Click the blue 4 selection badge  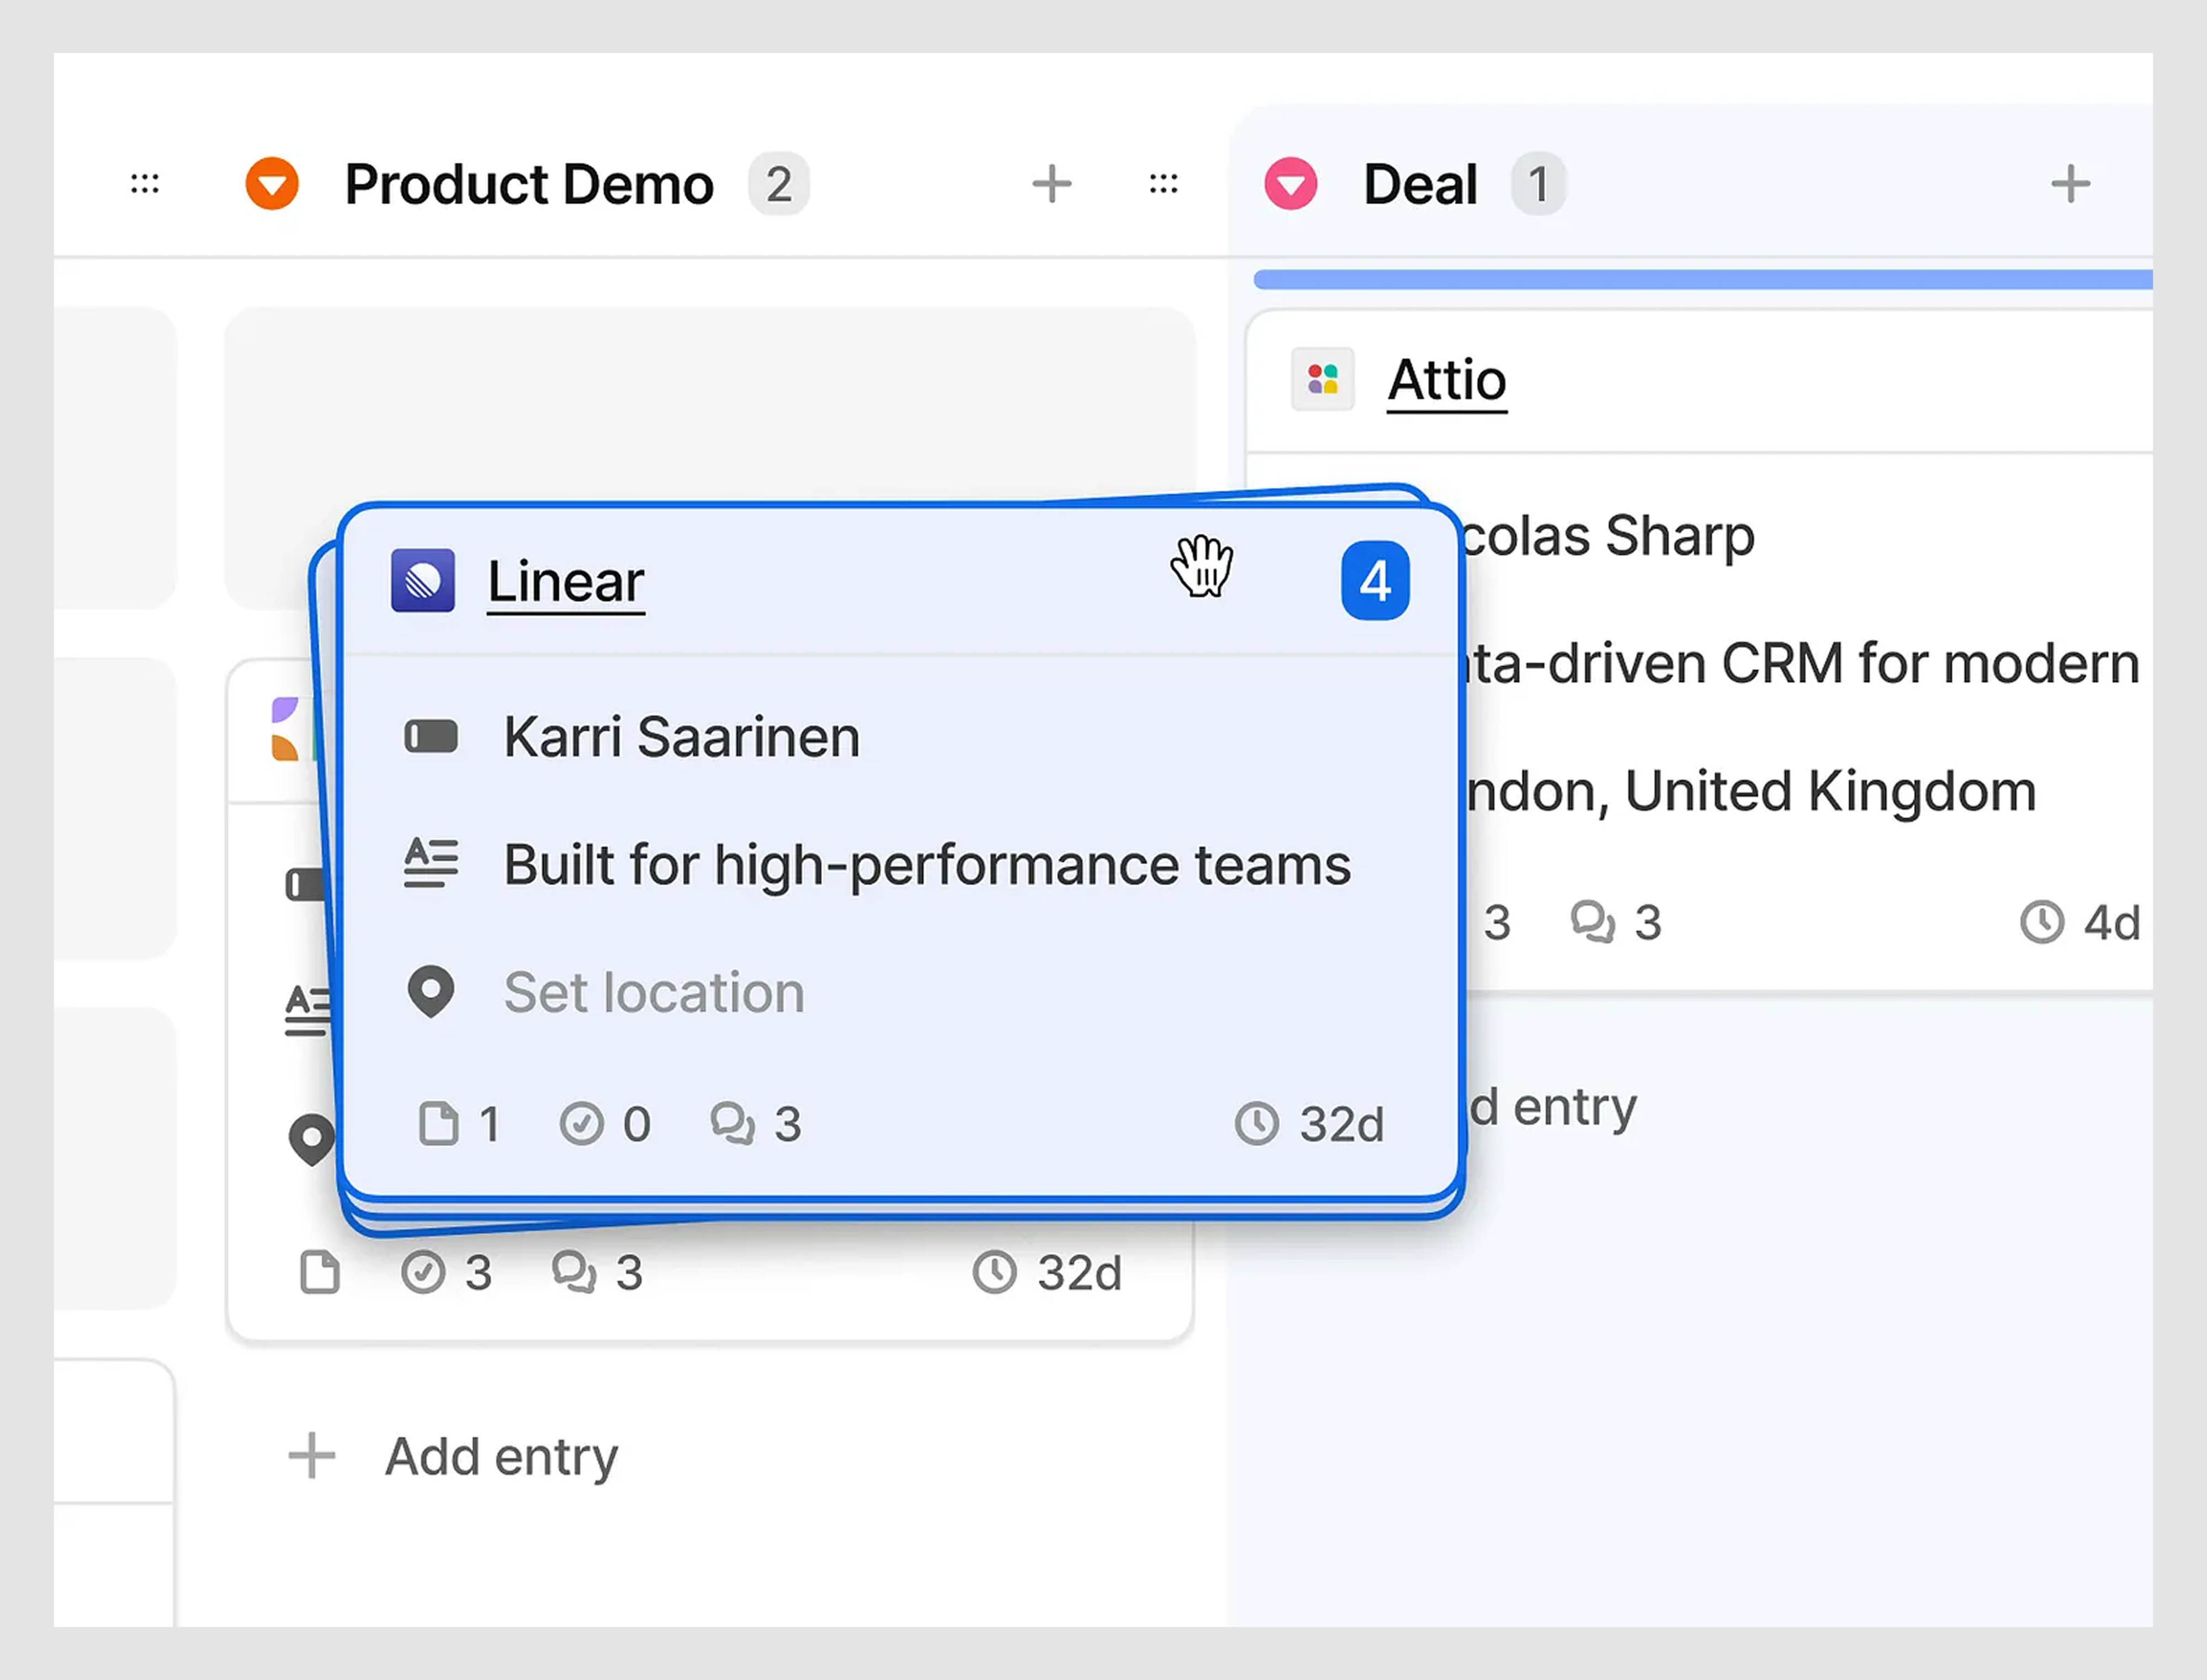1375,581
